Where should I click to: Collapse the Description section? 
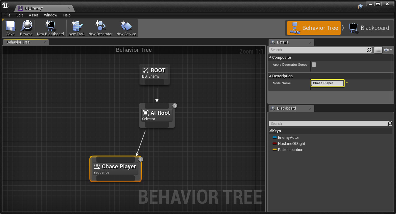(270, 76)
